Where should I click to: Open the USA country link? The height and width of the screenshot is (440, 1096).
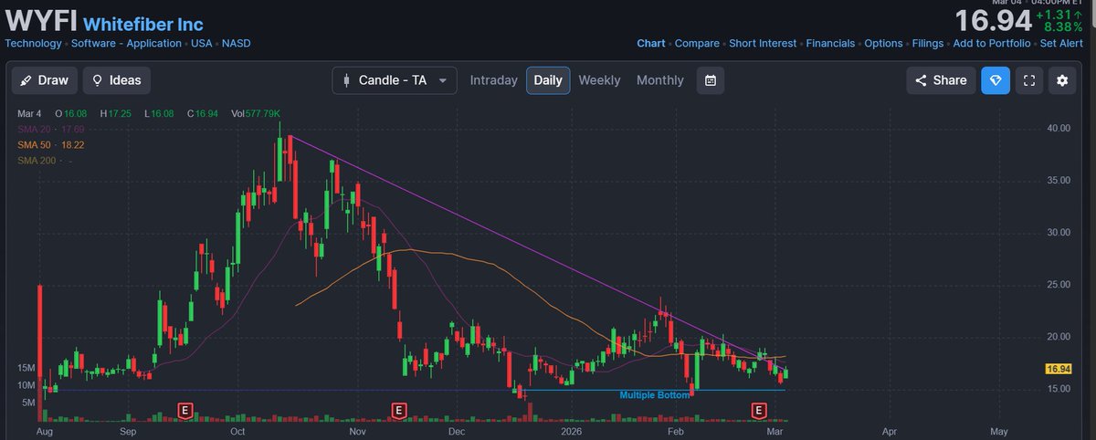point(202,43)
